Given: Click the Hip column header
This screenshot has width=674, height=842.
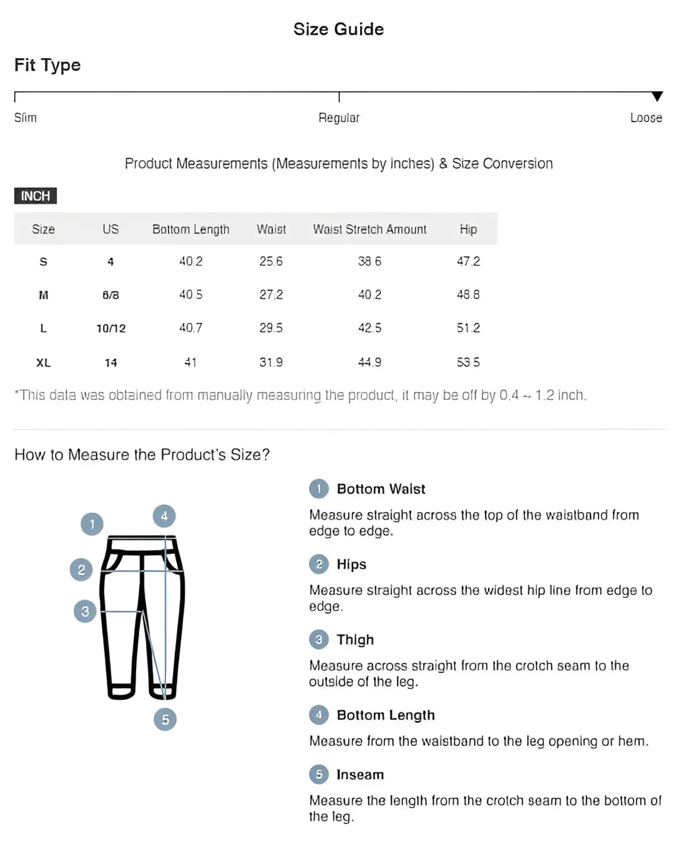Looking at the screenshot, I should tap(468, 230).
